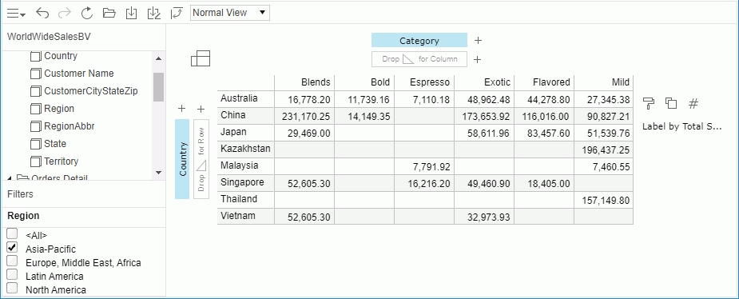This screenshot has height=299, width=739.
Task: Click the Redo arrow icon
Action: 64,14
